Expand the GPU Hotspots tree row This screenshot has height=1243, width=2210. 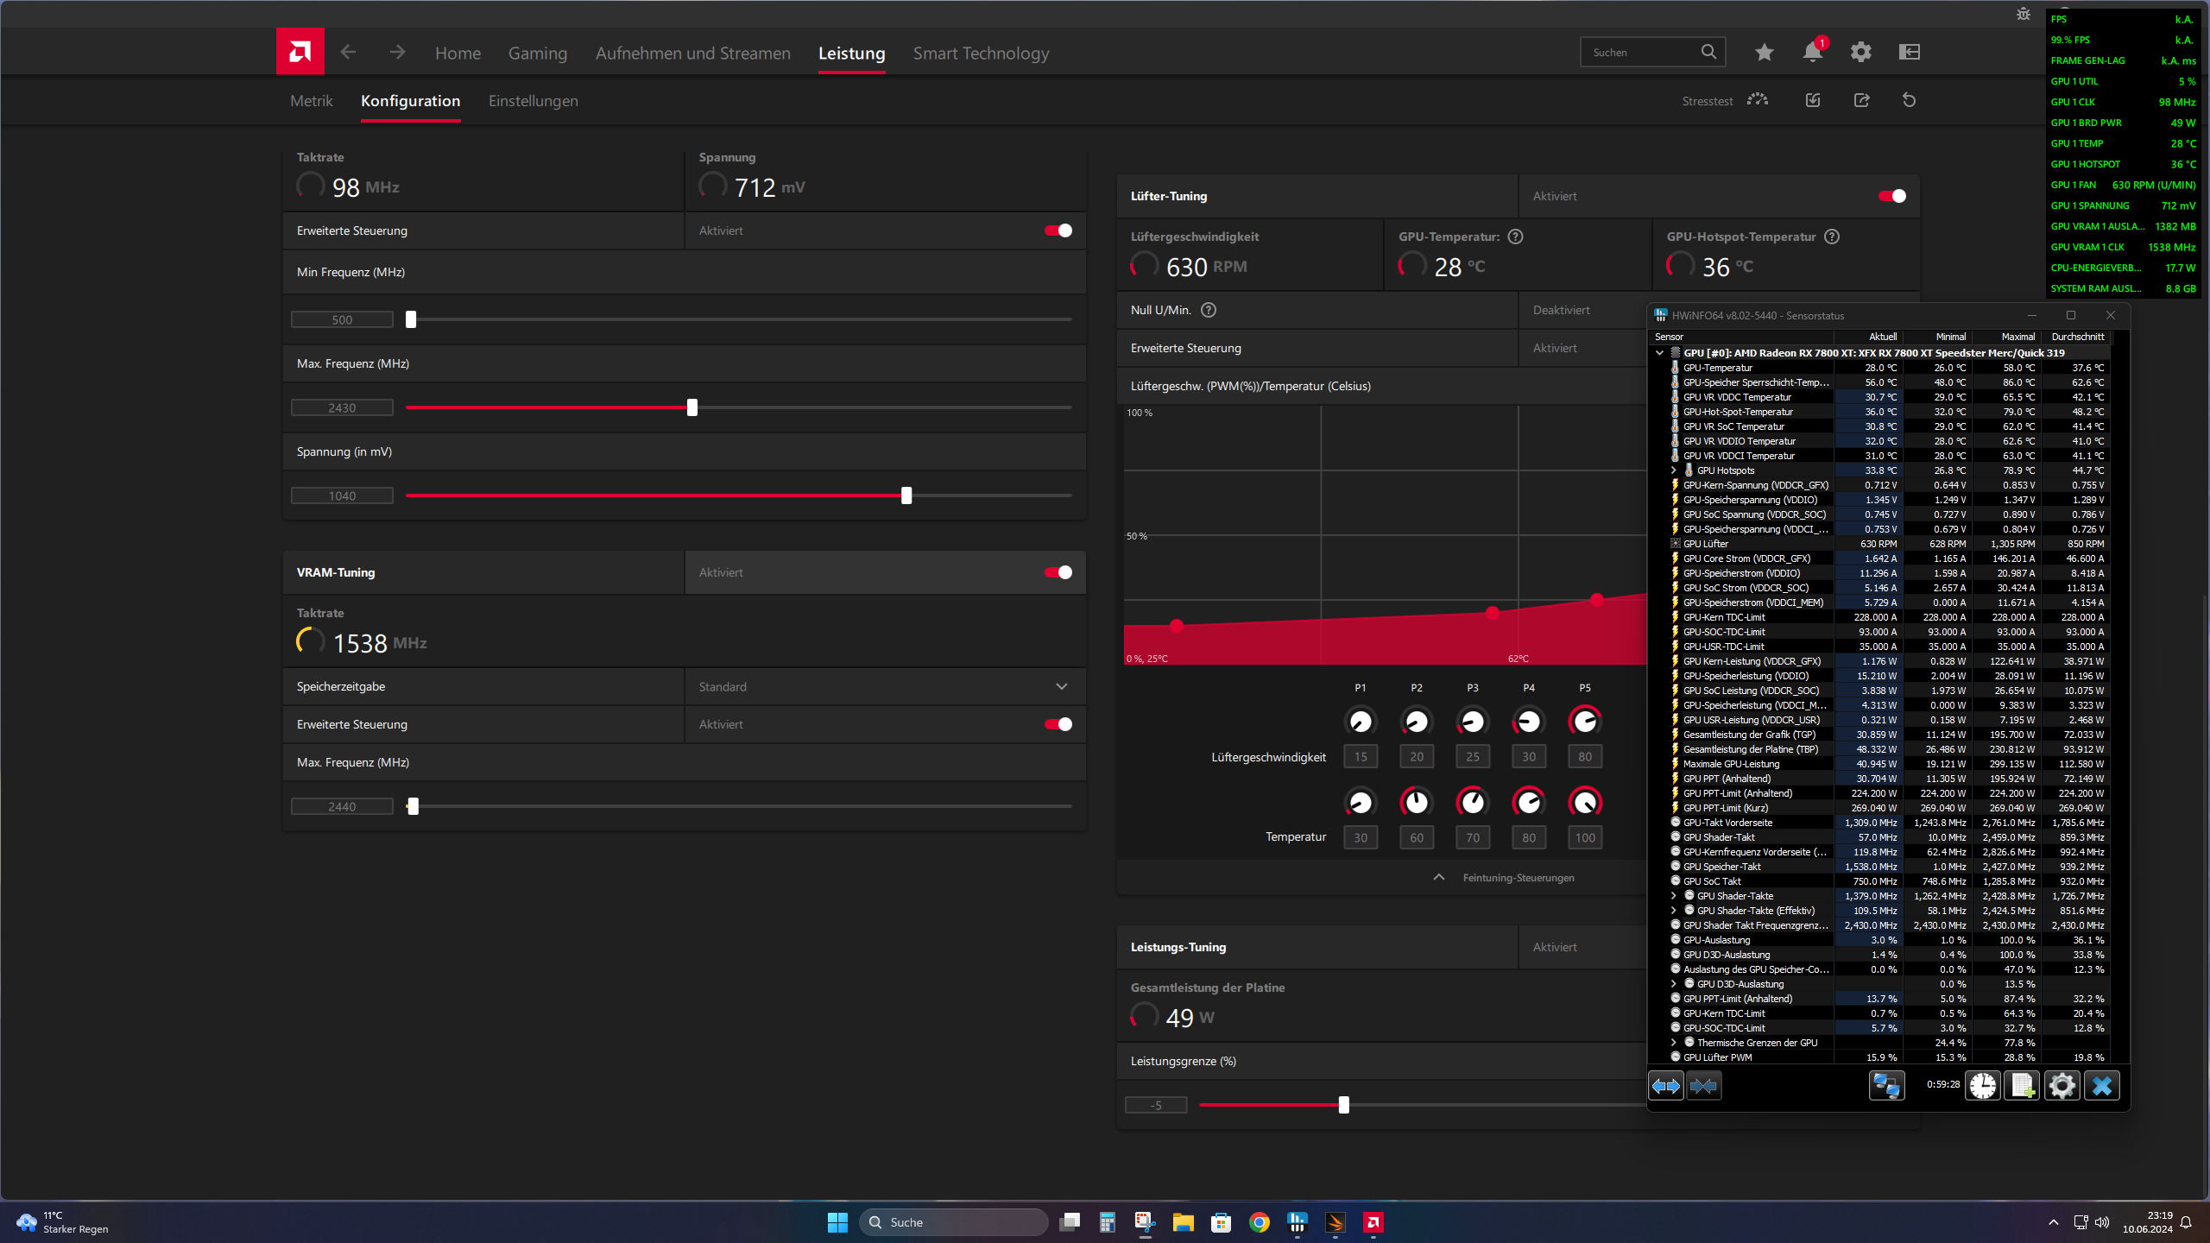point(1674,470)
